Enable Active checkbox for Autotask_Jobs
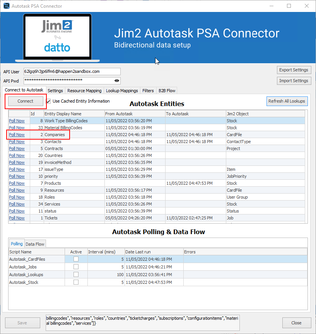 pyautogui.click(x=76, y=267)
